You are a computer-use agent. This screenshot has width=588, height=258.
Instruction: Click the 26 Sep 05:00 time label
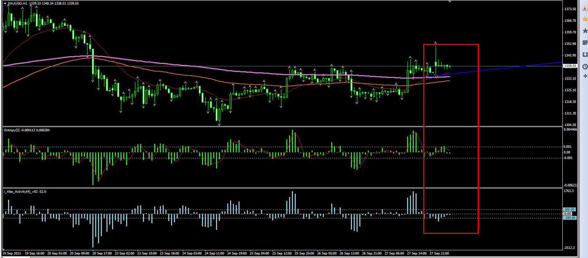click(x=327, y=253)
